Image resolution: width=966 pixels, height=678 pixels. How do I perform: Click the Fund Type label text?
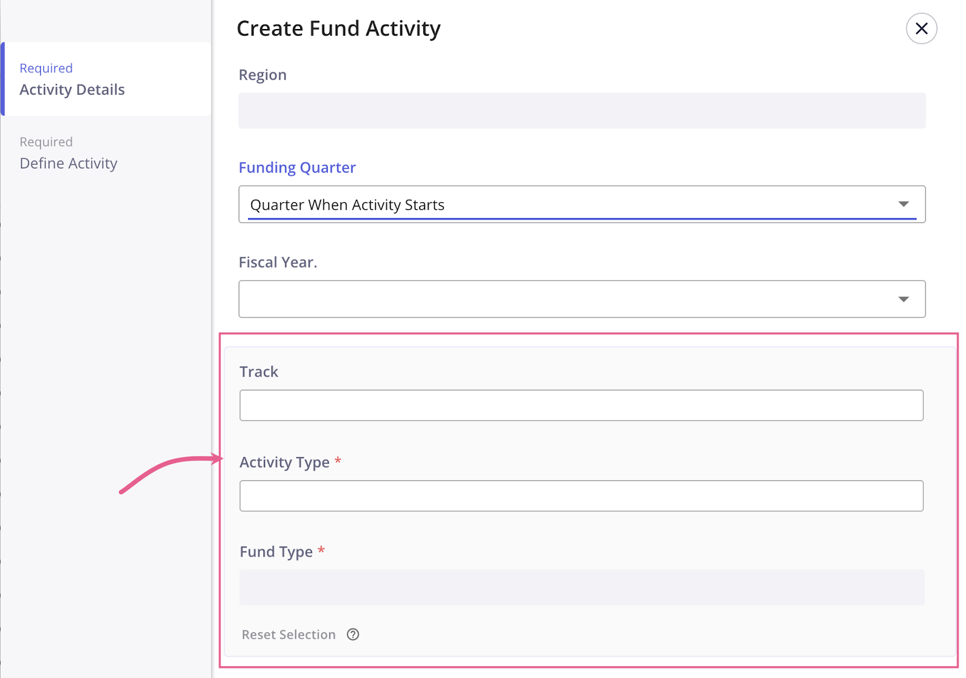pyautogui.click(x=276, y=552)
